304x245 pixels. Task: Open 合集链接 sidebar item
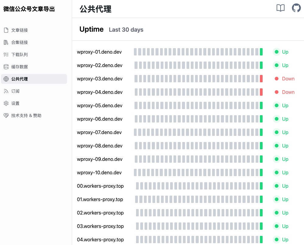point(34,42)
